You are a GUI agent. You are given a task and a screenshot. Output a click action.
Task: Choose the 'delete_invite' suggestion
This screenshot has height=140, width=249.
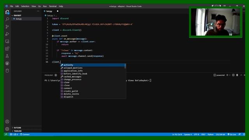click(93, 94)
